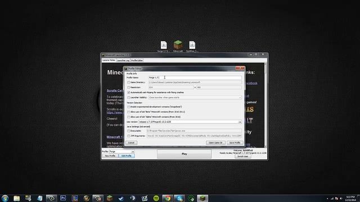
Task: Click the Edit Profile button
Action: pyautogui.click(x=127, y=156)
